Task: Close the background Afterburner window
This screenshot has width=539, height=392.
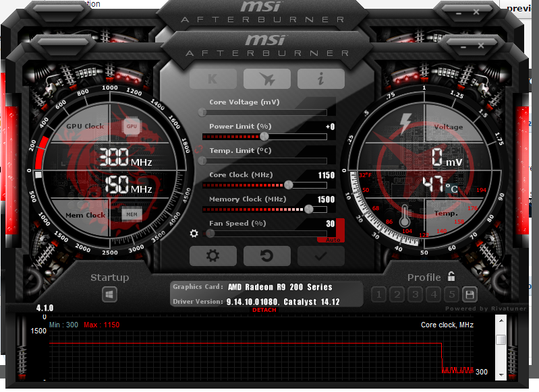Action: 476,12
